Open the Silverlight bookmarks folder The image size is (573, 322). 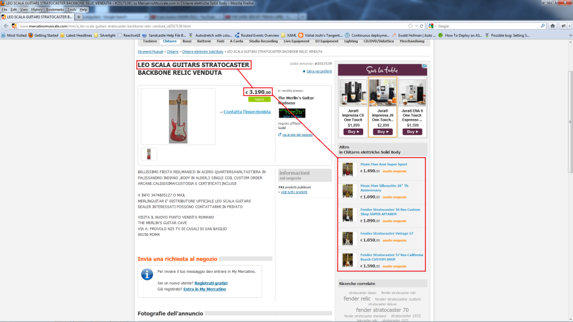click(105, 35)
